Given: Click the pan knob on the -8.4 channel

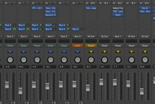Looking at the screenshot, I should click(91, 60).
